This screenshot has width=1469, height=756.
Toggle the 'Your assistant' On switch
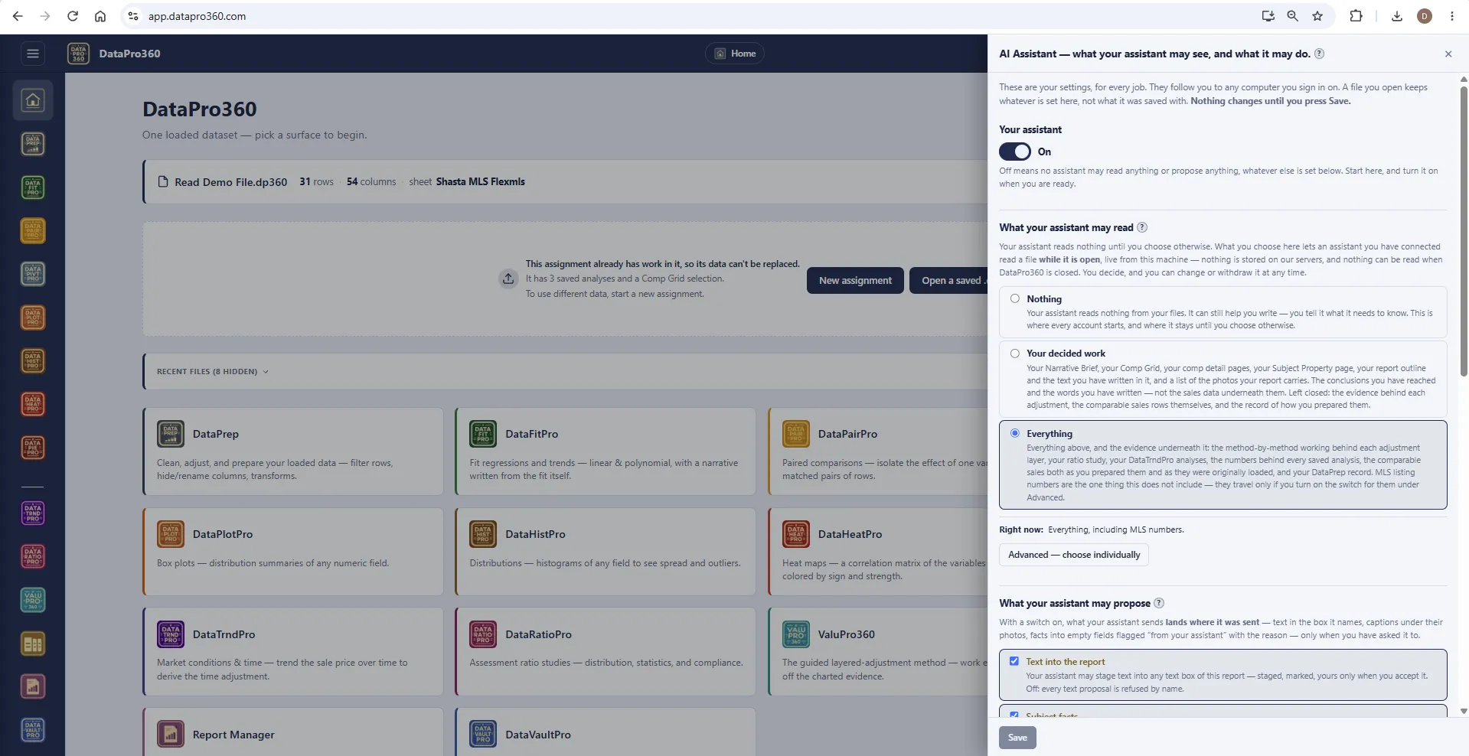tap(1015, 152)
